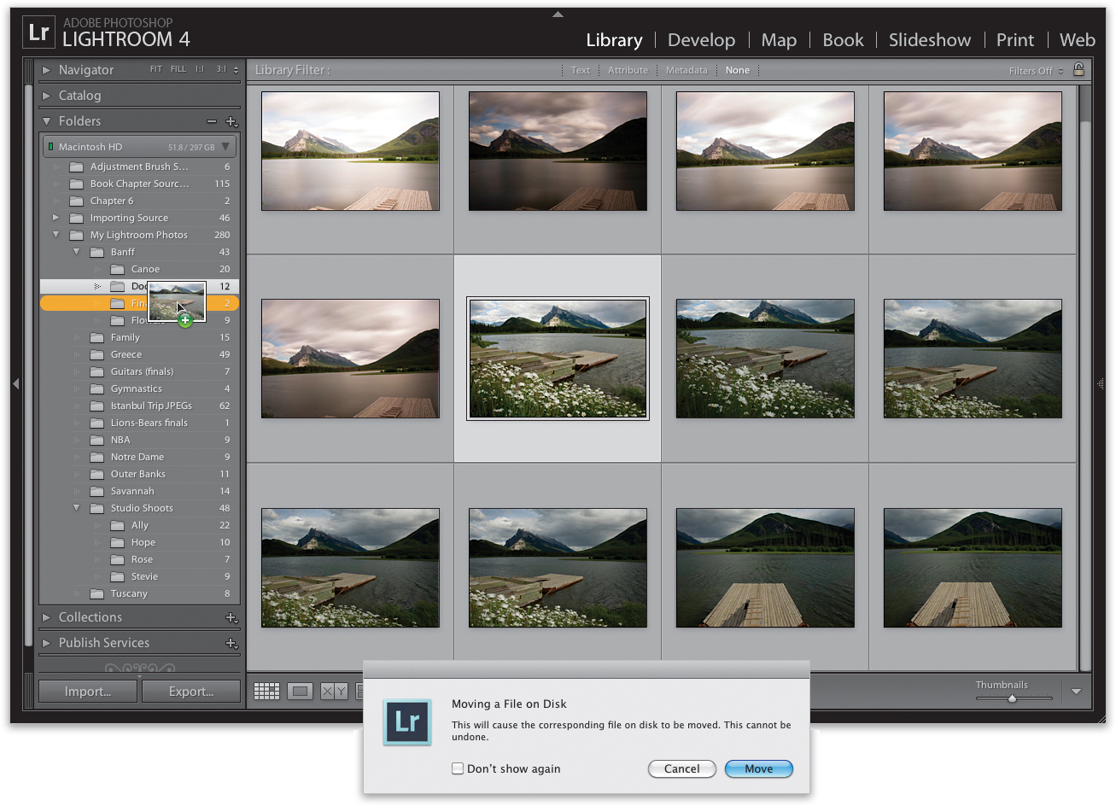Expand the Collections panel
This screenshot has width=1116, height=806.
point(47,617)
